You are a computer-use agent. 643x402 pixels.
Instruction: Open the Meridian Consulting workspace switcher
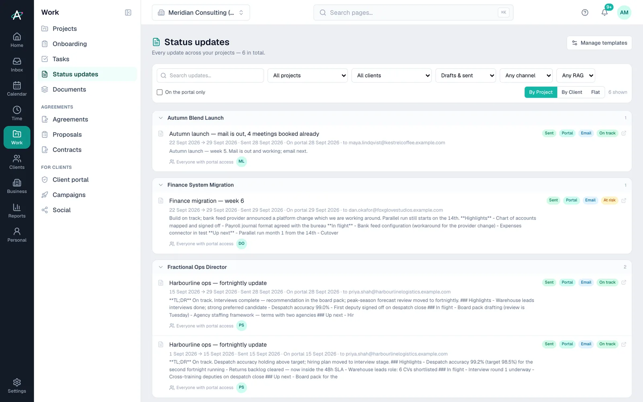point(201,12)
